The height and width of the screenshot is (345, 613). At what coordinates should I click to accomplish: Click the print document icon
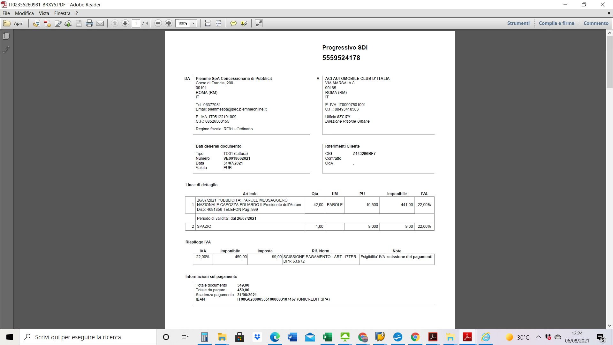click(x=89, y=23)
